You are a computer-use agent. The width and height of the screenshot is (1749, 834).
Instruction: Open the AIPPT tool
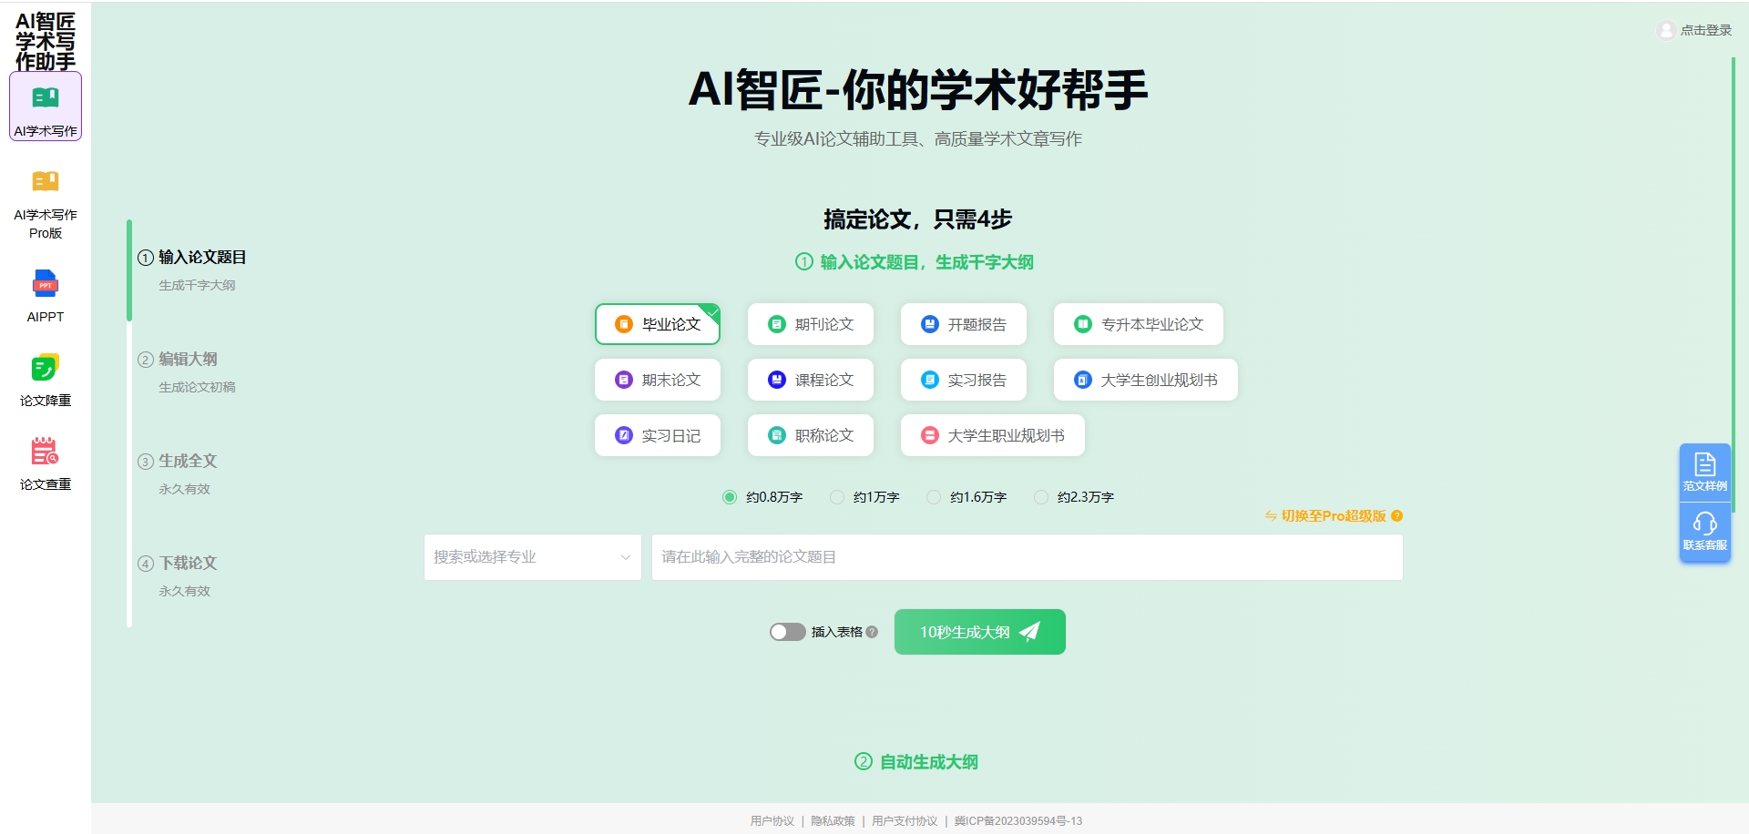pos(46,285)
